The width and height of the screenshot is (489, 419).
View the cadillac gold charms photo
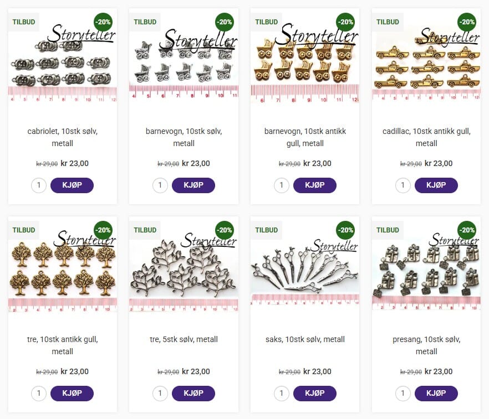426,62
